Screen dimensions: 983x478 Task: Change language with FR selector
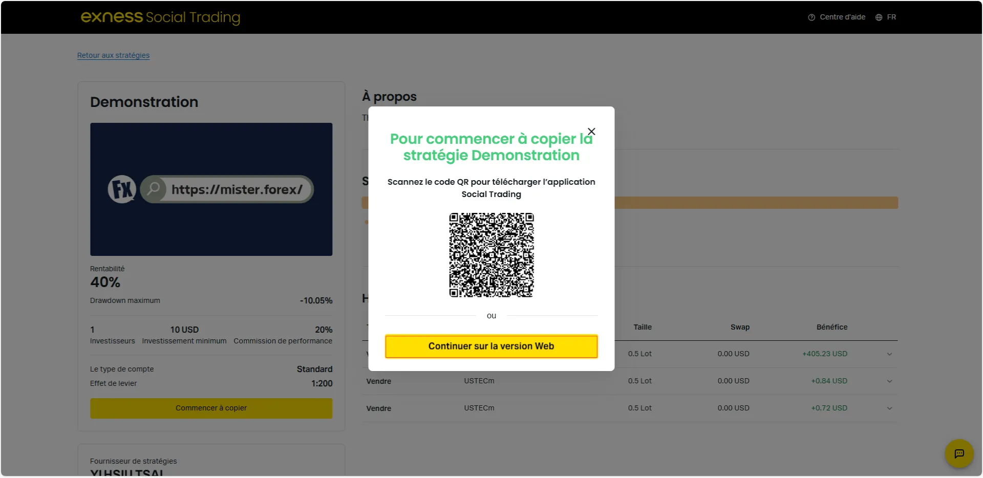point(891,17)
